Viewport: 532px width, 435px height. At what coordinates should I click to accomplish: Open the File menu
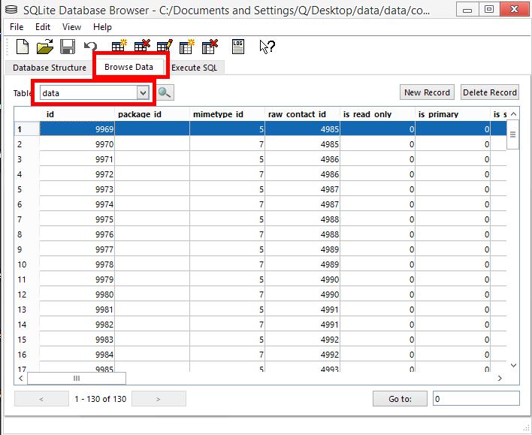pos(17,26)
